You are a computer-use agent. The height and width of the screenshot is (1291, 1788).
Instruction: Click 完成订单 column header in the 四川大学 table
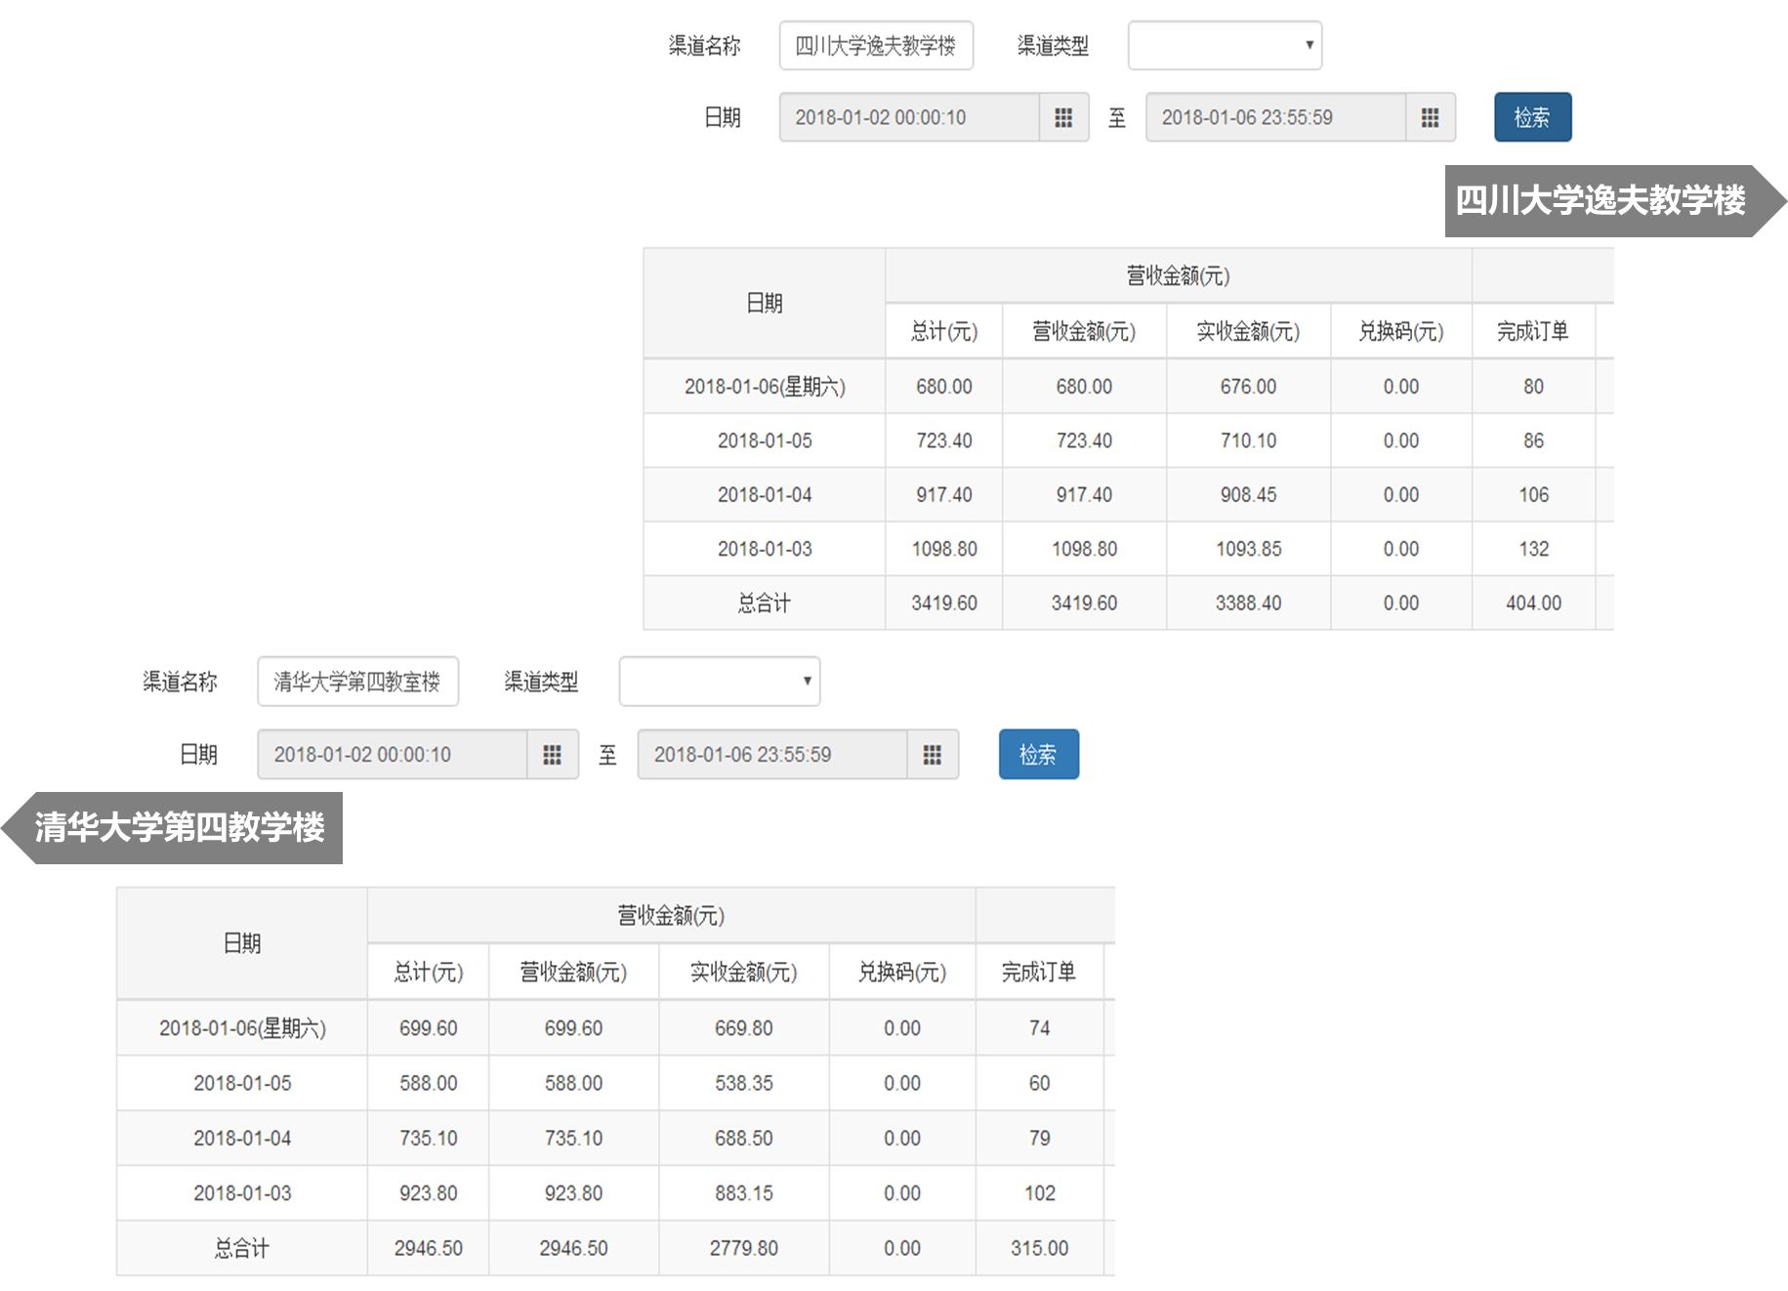(x=1533, y=332)
